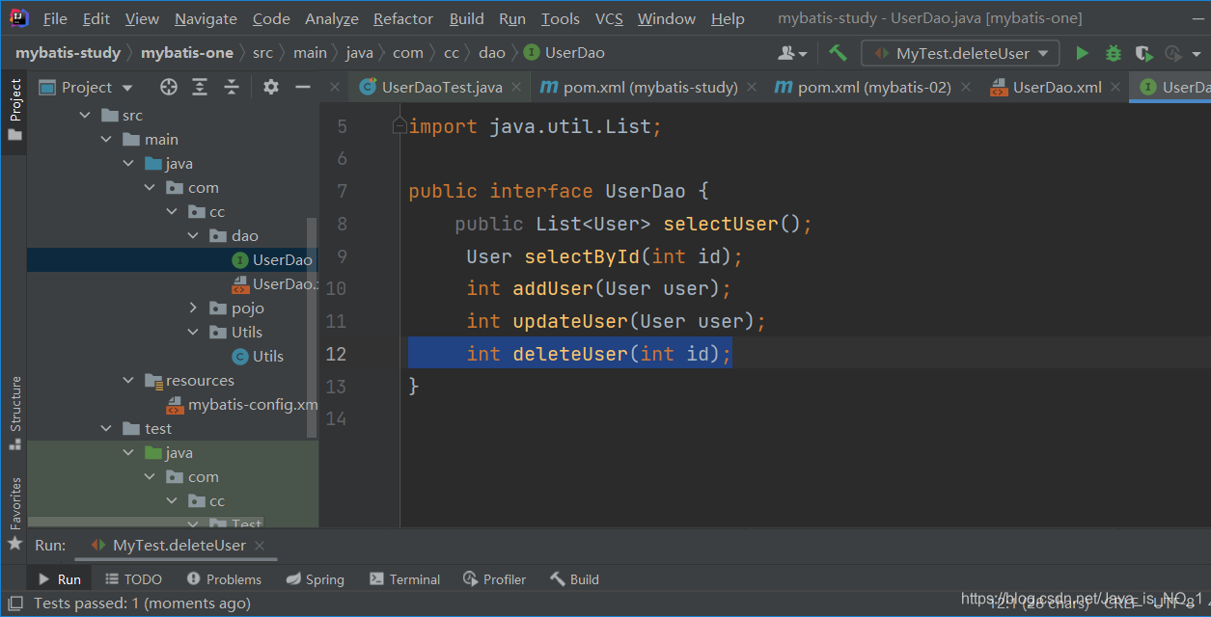The image size is (1211, 617).
Task: Click the green Run triangle in toolbar
Action: pos(1082,53)
